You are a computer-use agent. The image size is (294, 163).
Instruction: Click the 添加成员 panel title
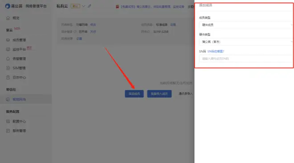tap(205, 5)
